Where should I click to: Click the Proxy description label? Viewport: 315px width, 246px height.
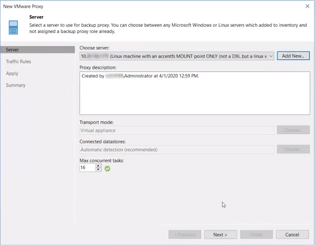tap(98, 67)
